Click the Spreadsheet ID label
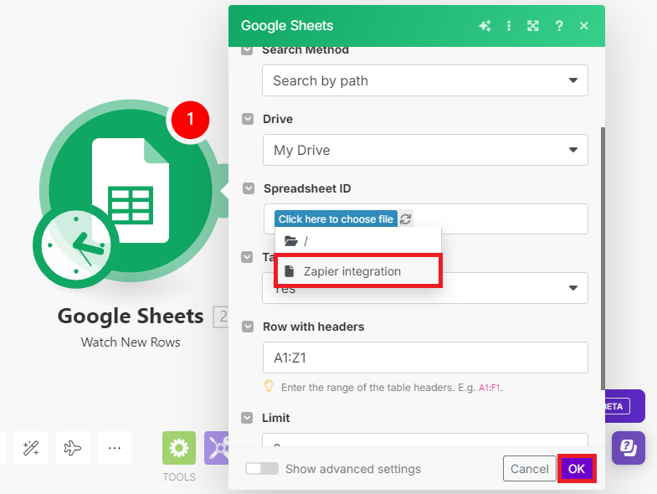 (307, 188)
